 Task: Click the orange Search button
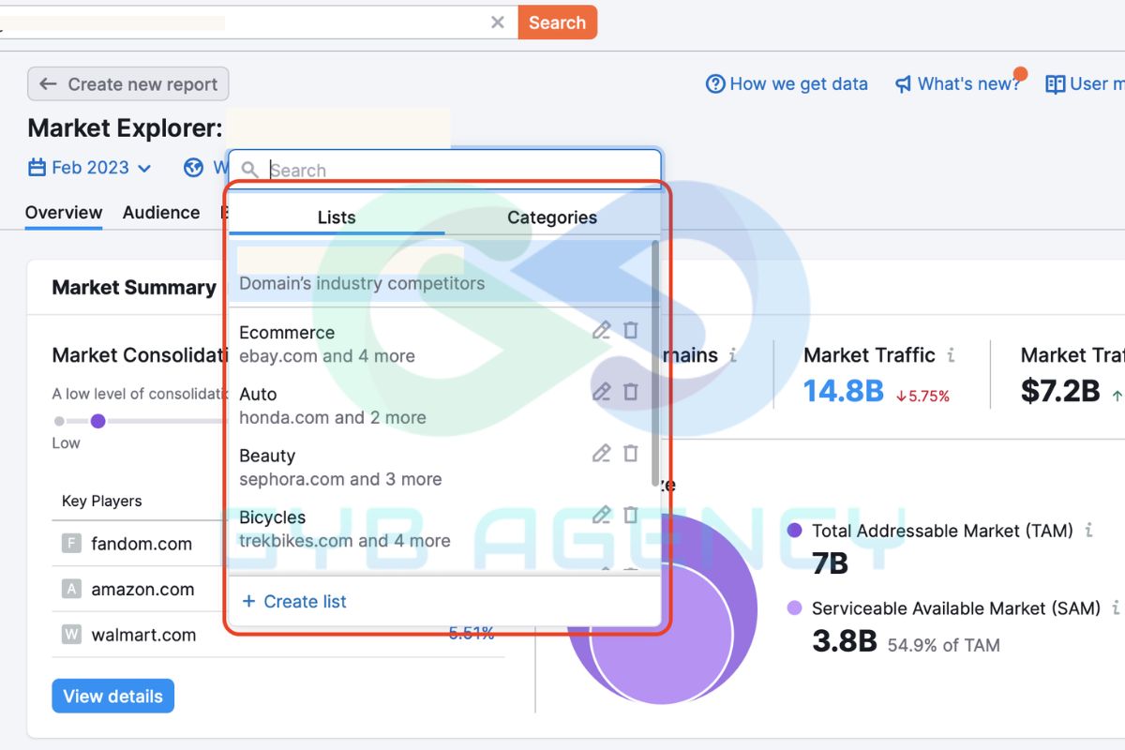557,22
